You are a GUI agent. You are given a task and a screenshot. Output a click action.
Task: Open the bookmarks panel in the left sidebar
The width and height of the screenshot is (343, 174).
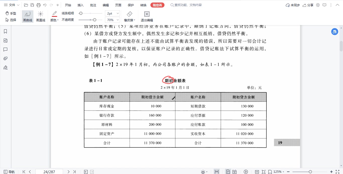6,31
